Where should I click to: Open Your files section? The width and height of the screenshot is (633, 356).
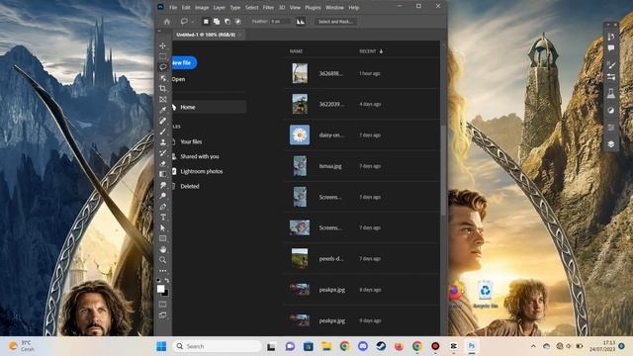[x=191, y=141]
